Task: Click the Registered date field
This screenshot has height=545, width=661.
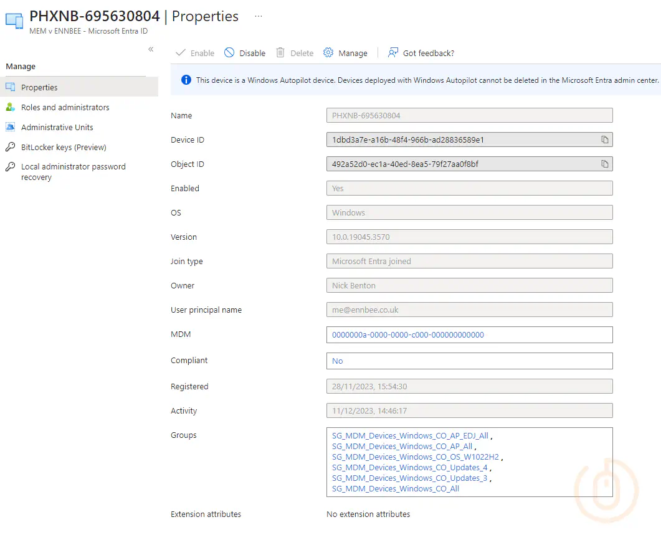Action: coord(470,387)
